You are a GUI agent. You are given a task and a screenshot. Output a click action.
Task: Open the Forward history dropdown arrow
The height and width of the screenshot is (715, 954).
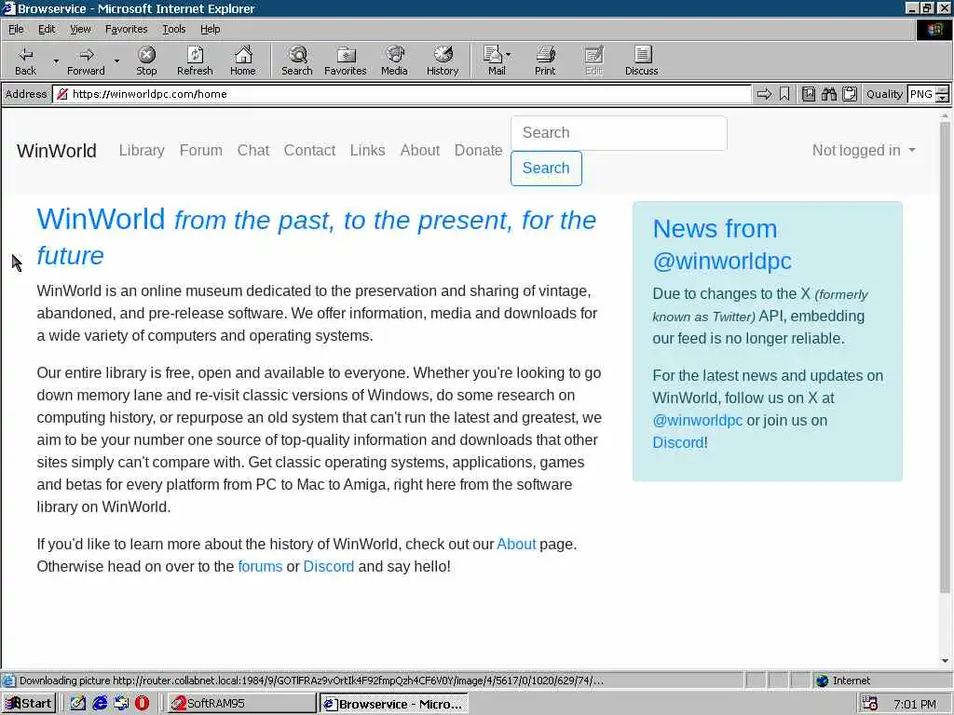(x=116, y=61)
